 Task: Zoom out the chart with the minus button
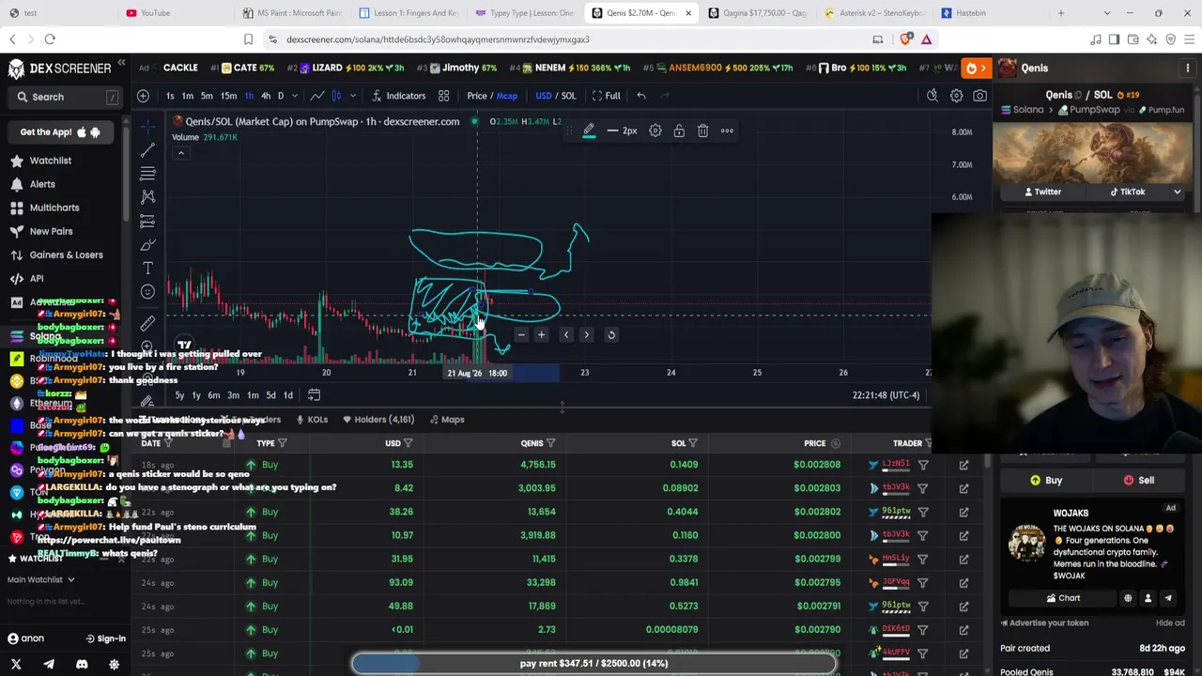(x=521, y=335)
